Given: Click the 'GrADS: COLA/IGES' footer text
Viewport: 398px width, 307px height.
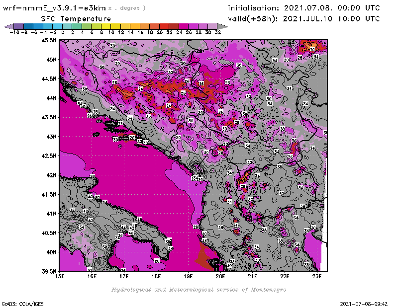Looking at the screenshot, I should tap(22, 304).
